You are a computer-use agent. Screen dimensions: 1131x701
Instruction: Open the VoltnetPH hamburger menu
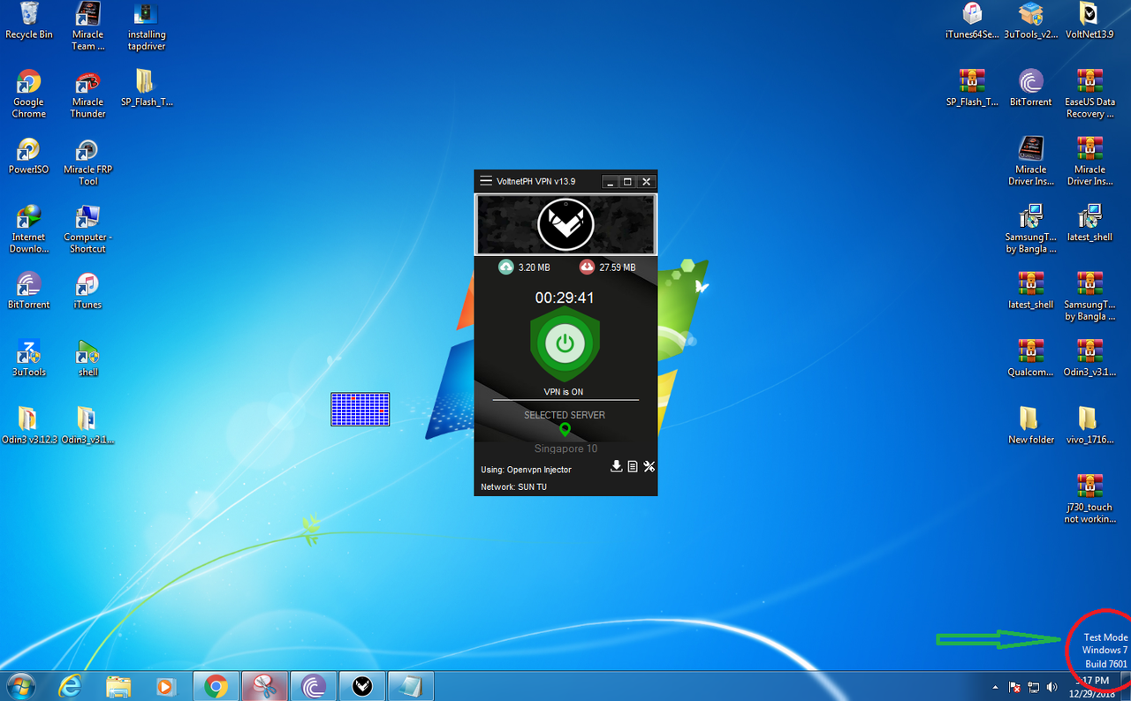point(485,181)
